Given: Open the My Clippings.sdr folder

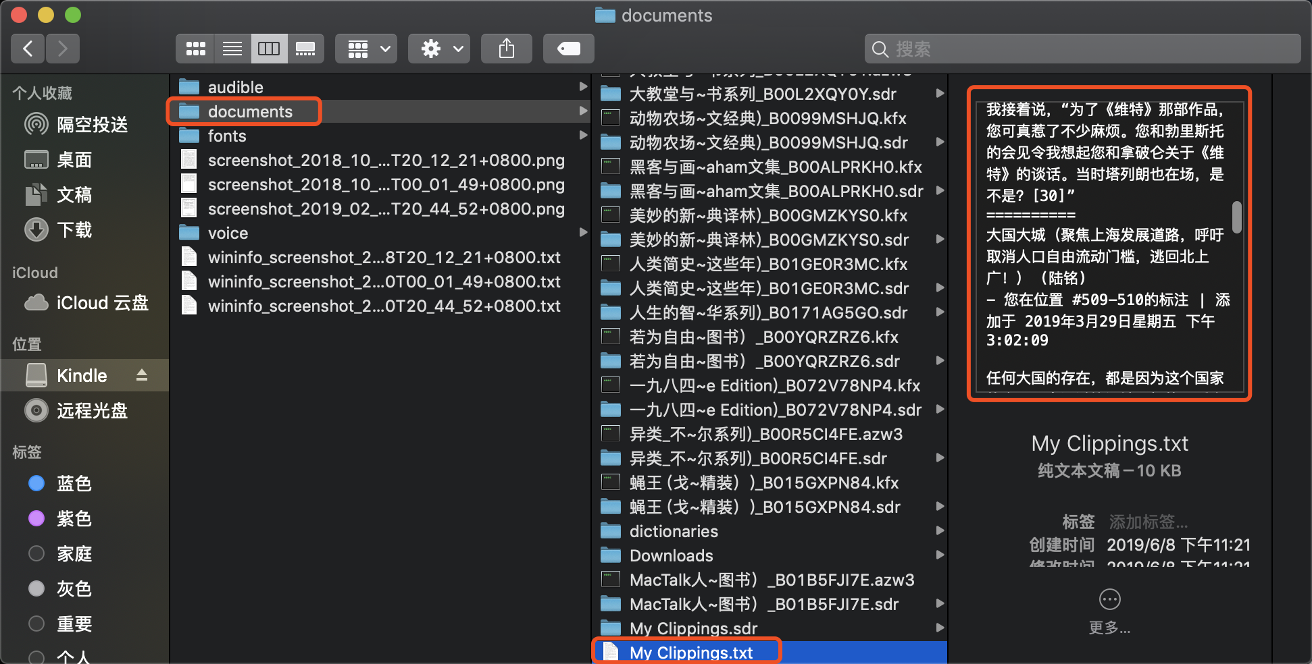Looking at the screenshot, I should click(x=770, y=628).
